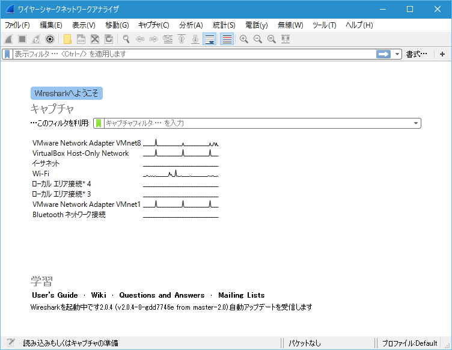Image resolution: width=452 pixels, height=350 pixels.
Task: Click the green capture filter bookmark icon
Action: pos(99,123)
